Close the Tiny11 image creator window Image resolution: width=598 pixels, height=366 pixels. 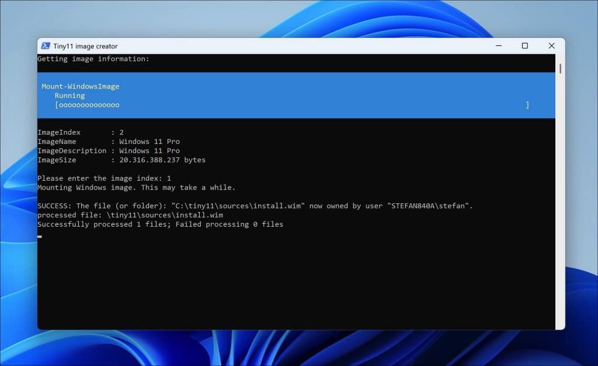(x=551, y=45)
